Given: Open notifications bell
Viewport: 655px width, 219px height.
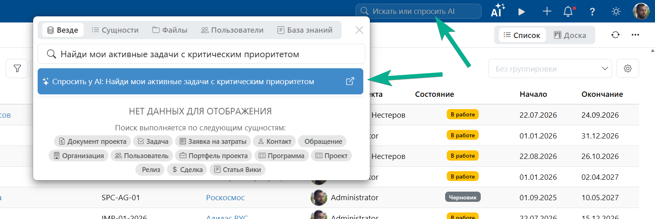Looking at the screenshot, I should pyautogui.click(x=569, y=11).
